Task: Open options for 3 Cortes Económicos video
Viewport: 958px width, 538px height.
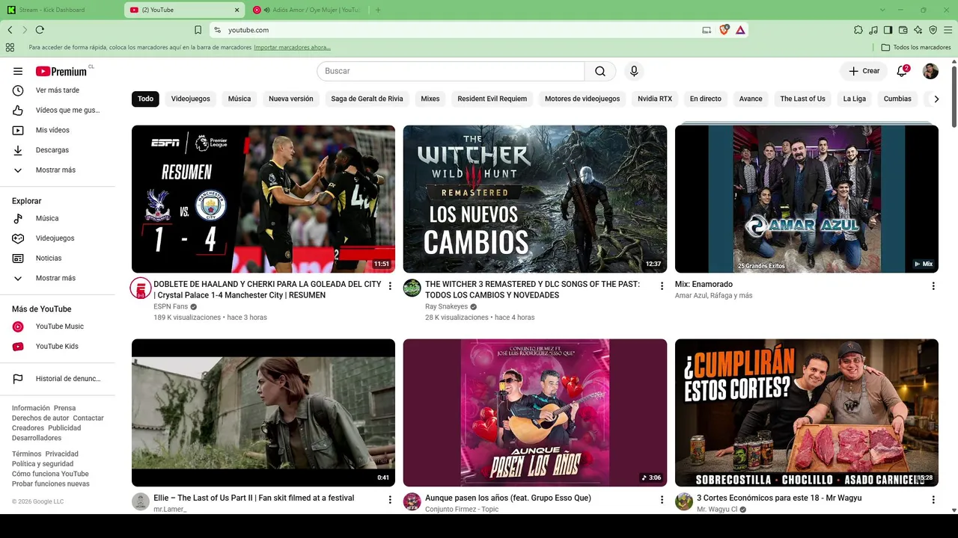Action: [933, 500]
